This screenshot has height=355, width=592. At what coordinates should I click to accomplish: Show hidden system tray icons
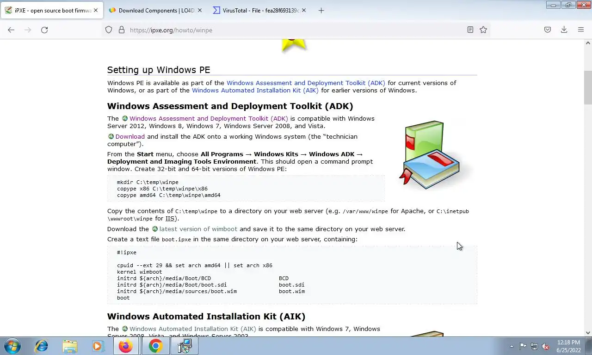512,346
